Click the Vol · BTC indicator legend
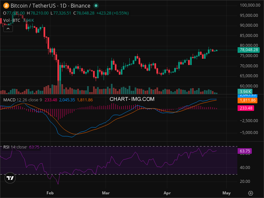The width and height of the screenshot is (264, 198). [x=12, y=20]
